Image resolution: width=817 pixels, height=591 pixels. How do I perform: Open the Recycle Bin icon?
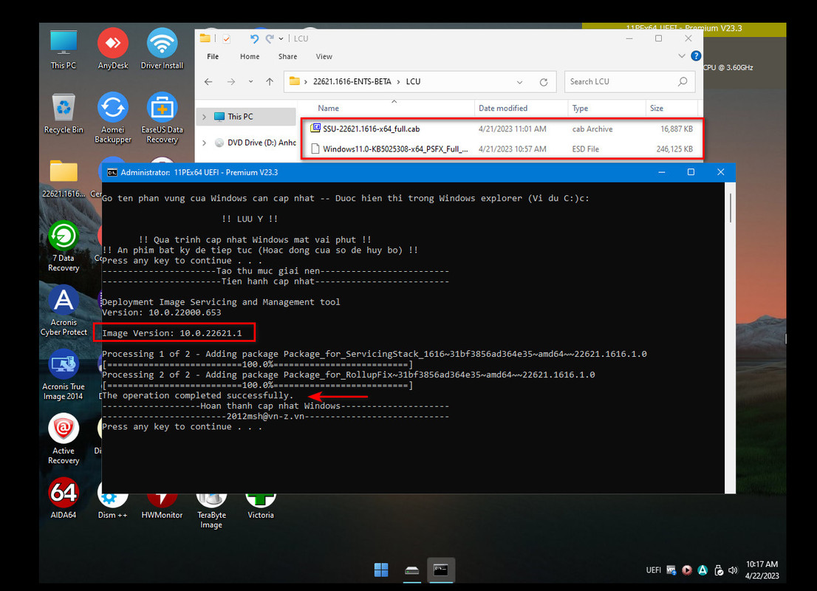pos(64,114)
